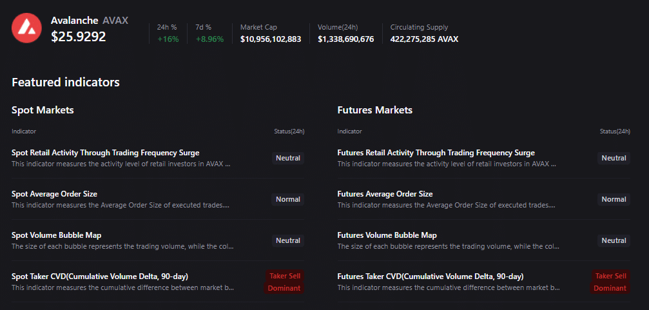This screenshot has height=310, width=649.
Task: Open the Spot Volume Bubble Map indicator
Action: [x=56, y=235]
